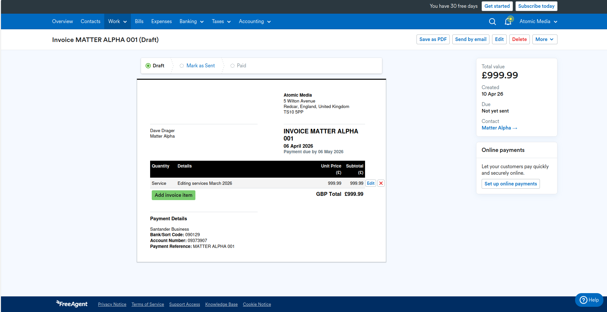
Task: Follow the arrow beside Matter Alpha contact
Action: click(515, 128)
